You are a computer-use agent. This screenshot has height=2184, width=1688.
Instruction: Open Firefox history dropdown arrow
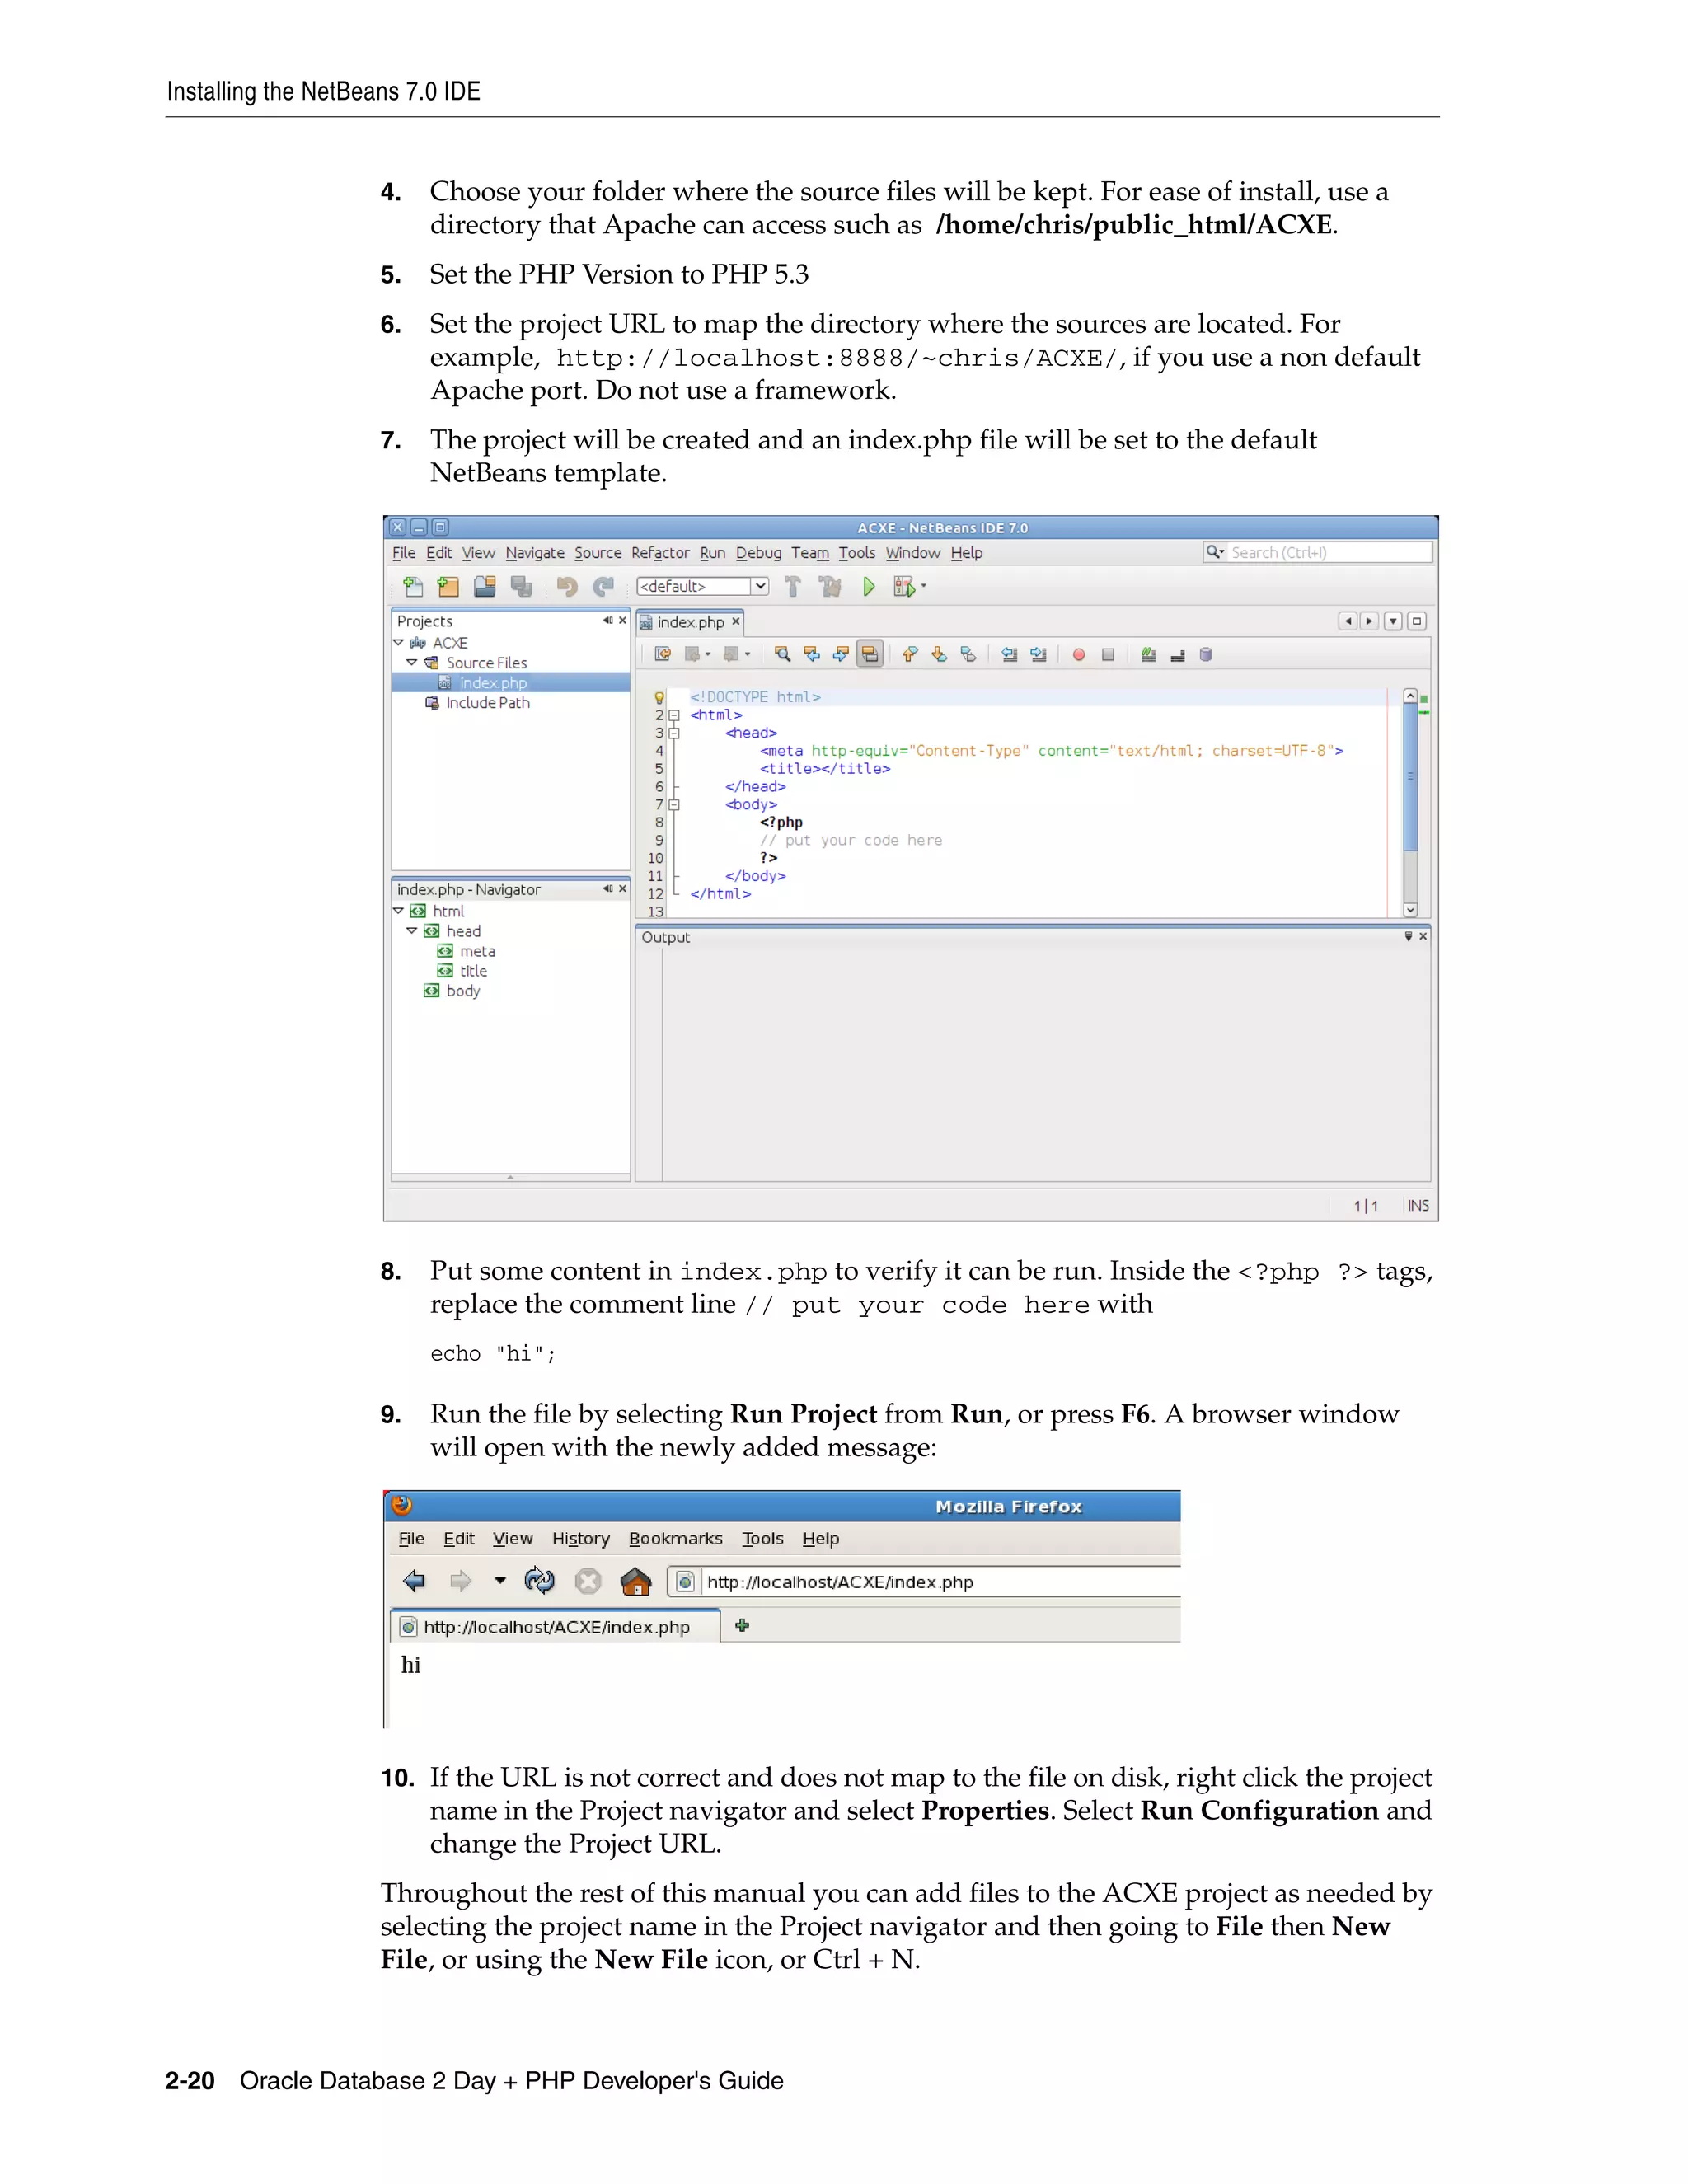tap(500, 1581)
